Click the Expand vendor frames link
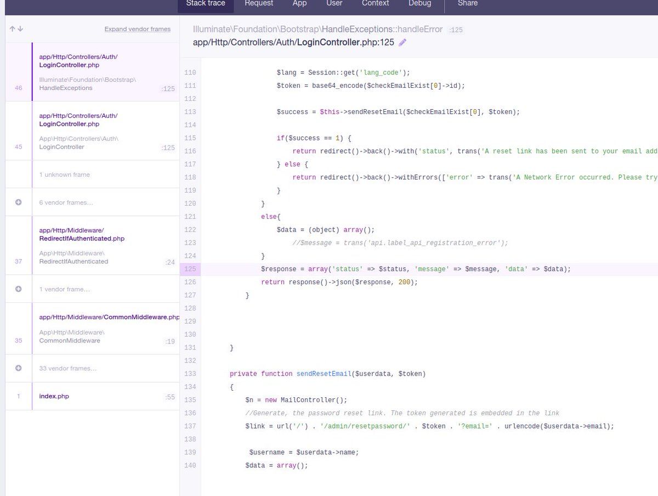658x496 pixels. [x=138, y=29]
